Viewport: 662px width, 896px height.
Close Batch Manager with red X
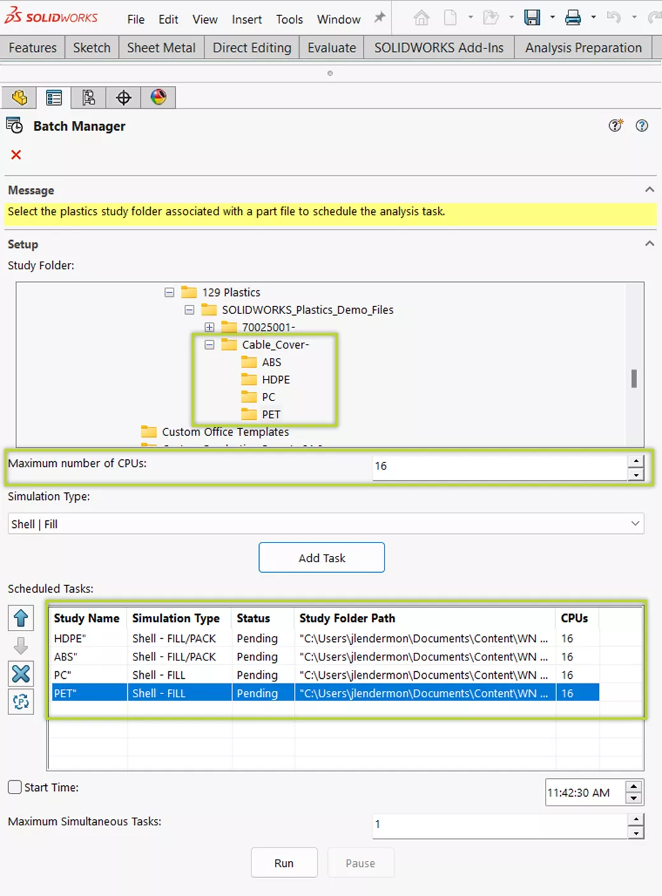pos(17,155)
